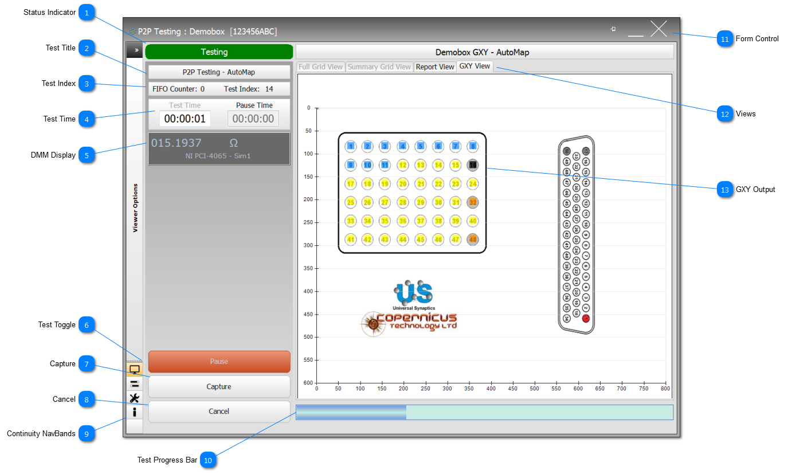Select the GXY View tab
The image size is (788, 474).
(x=475, y=66)
